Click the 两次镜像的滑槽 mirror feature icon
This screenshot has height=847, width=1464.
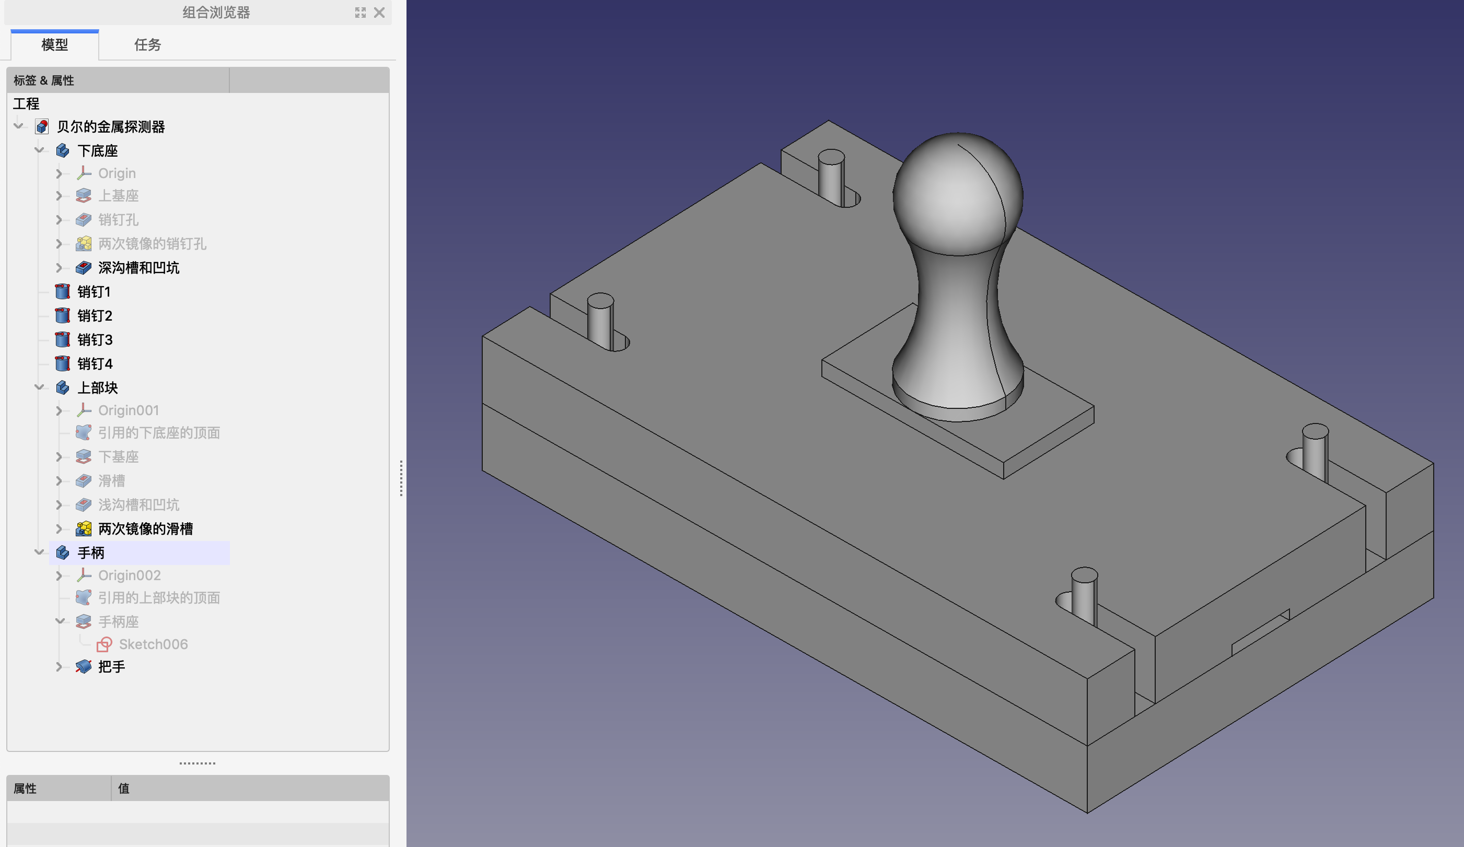[85, 527]
